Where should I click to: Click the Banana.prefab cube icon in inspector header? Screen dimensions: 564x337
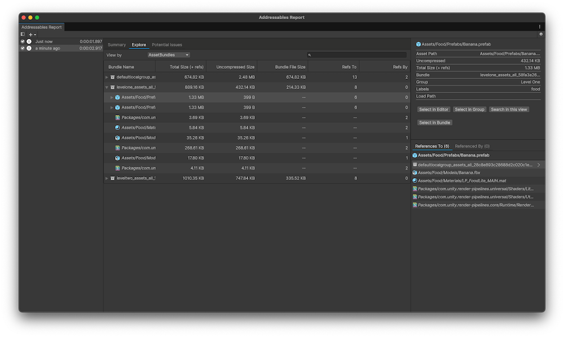(x=417, y=43)
